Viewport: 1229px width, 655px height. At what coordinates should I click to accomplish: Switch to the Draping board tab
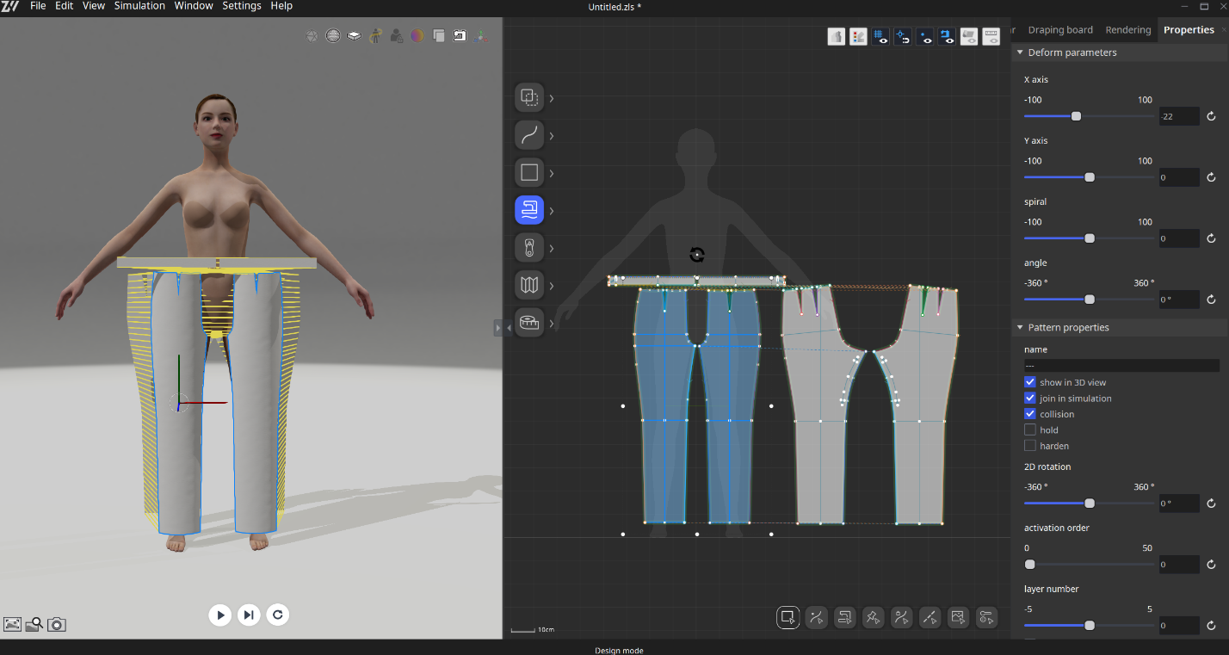click(1060, 30)
